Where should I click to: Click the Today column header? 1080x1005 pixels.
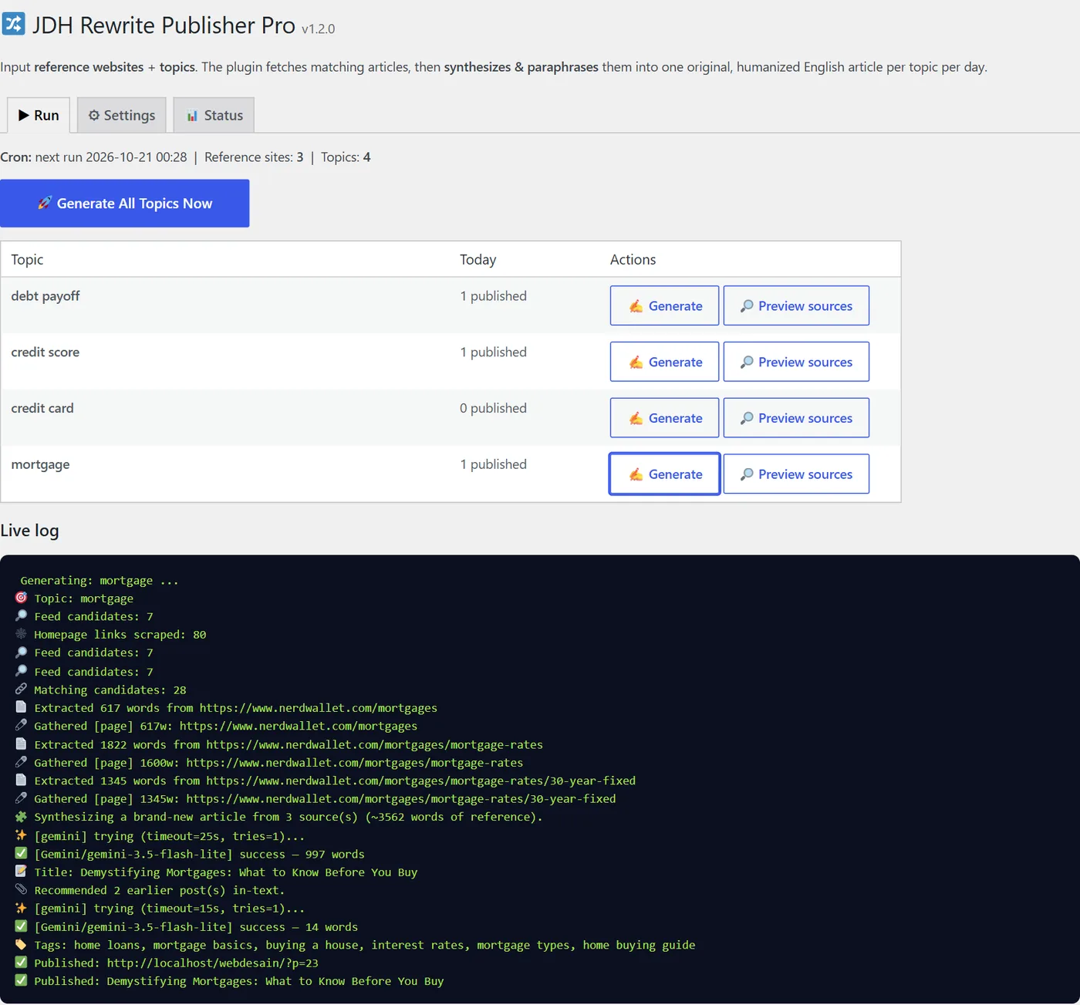[478, 260]
